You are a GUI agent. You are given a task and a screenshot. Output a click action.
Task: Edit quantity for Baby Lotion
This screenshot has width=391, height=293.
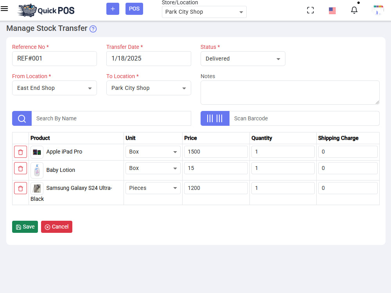283,168
